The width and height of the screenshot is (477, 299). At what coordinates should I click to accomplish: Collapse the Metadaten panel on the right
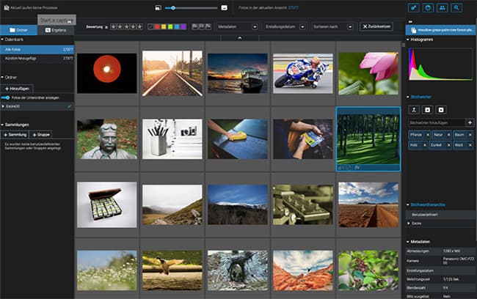coord(408,242)
